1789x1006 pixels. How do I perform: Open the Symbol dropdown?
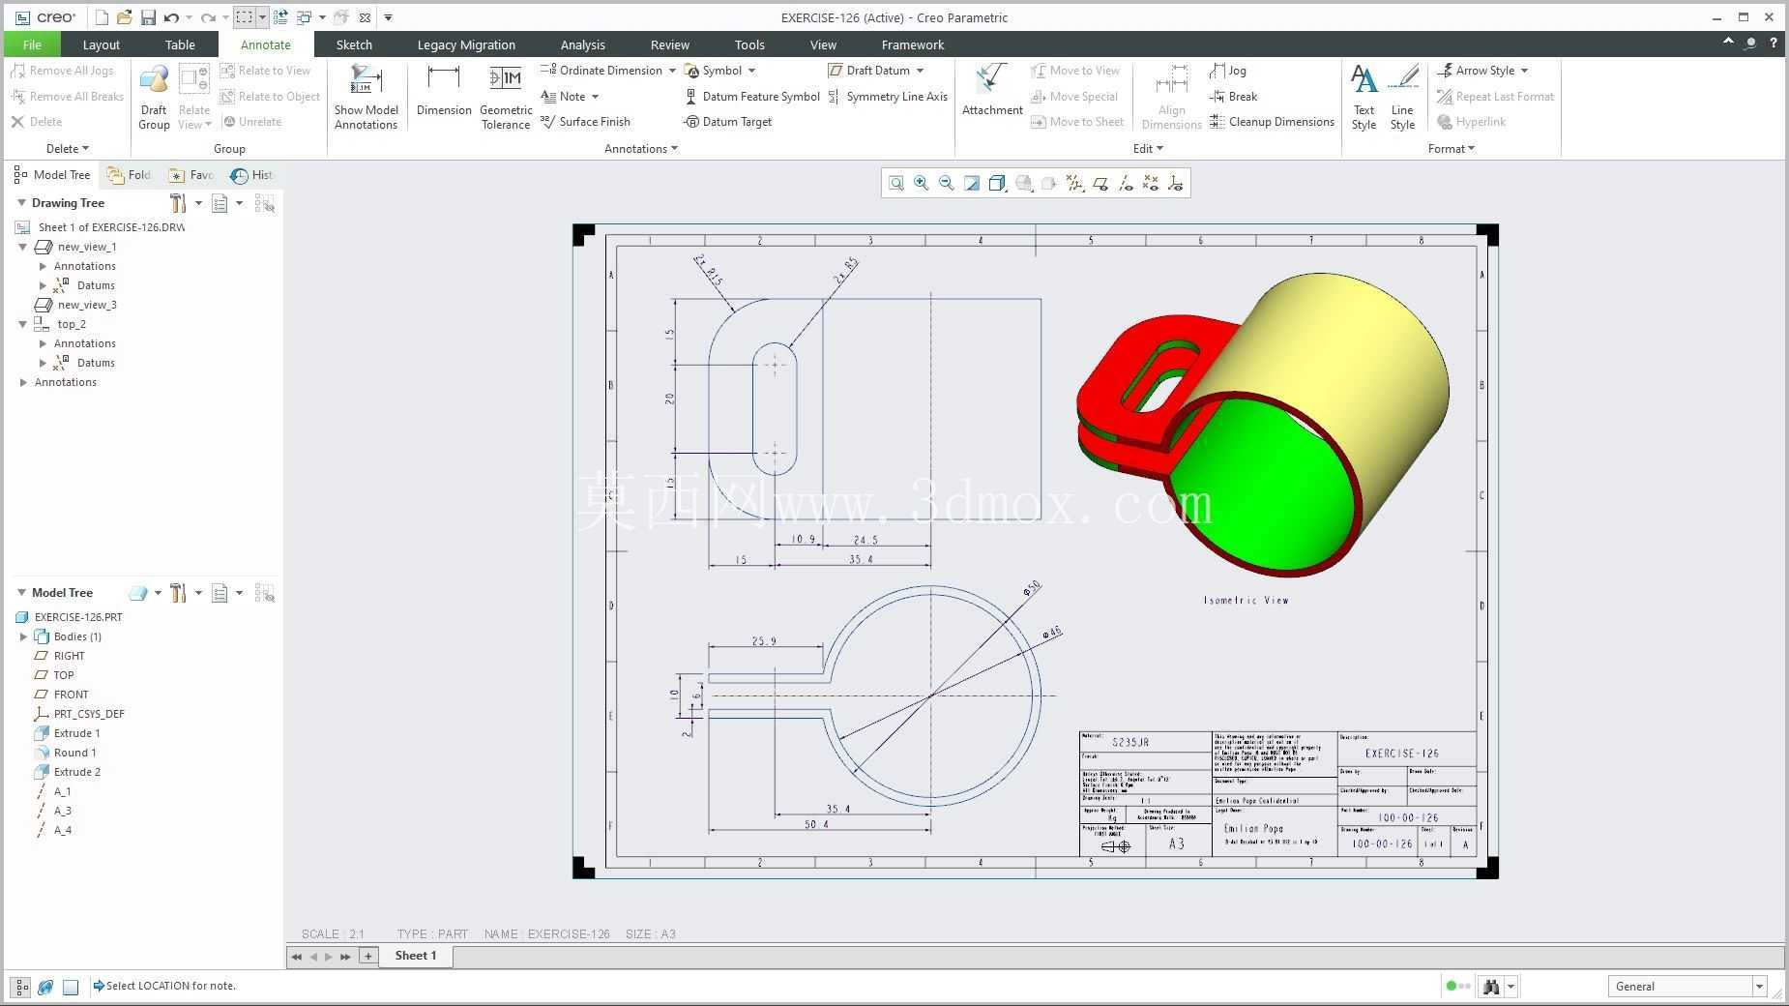pyautogui.click(x=751, y=71)
